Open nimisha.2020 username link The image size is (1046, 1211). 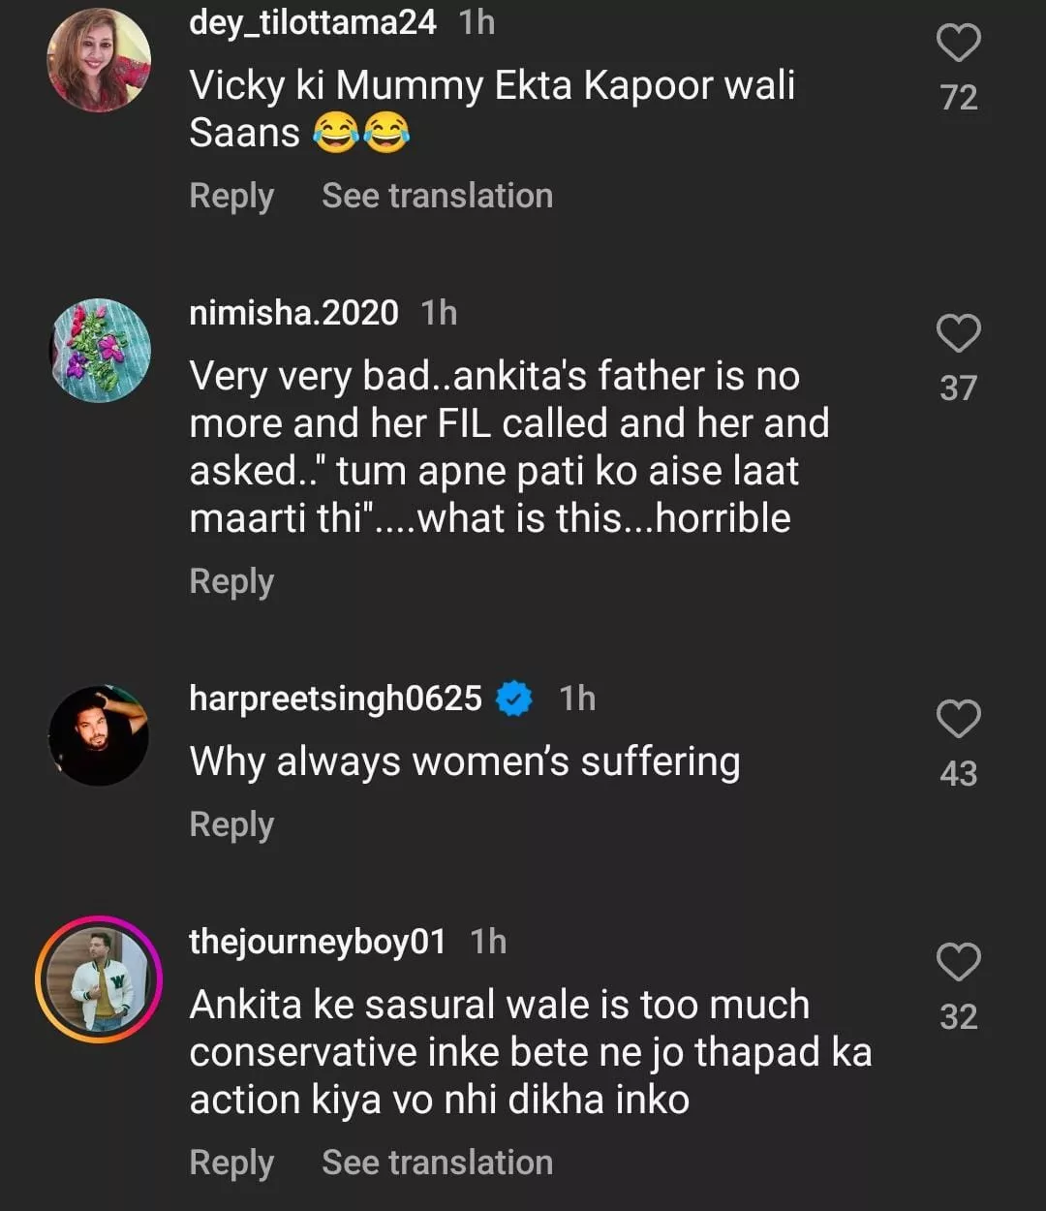click(x=293, y=313)
